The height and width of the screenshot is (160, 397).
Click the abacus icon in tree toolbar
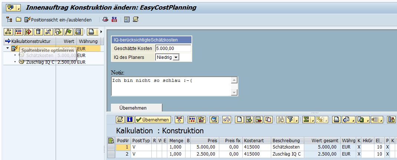pyautogui.click(x=18, y=31)
